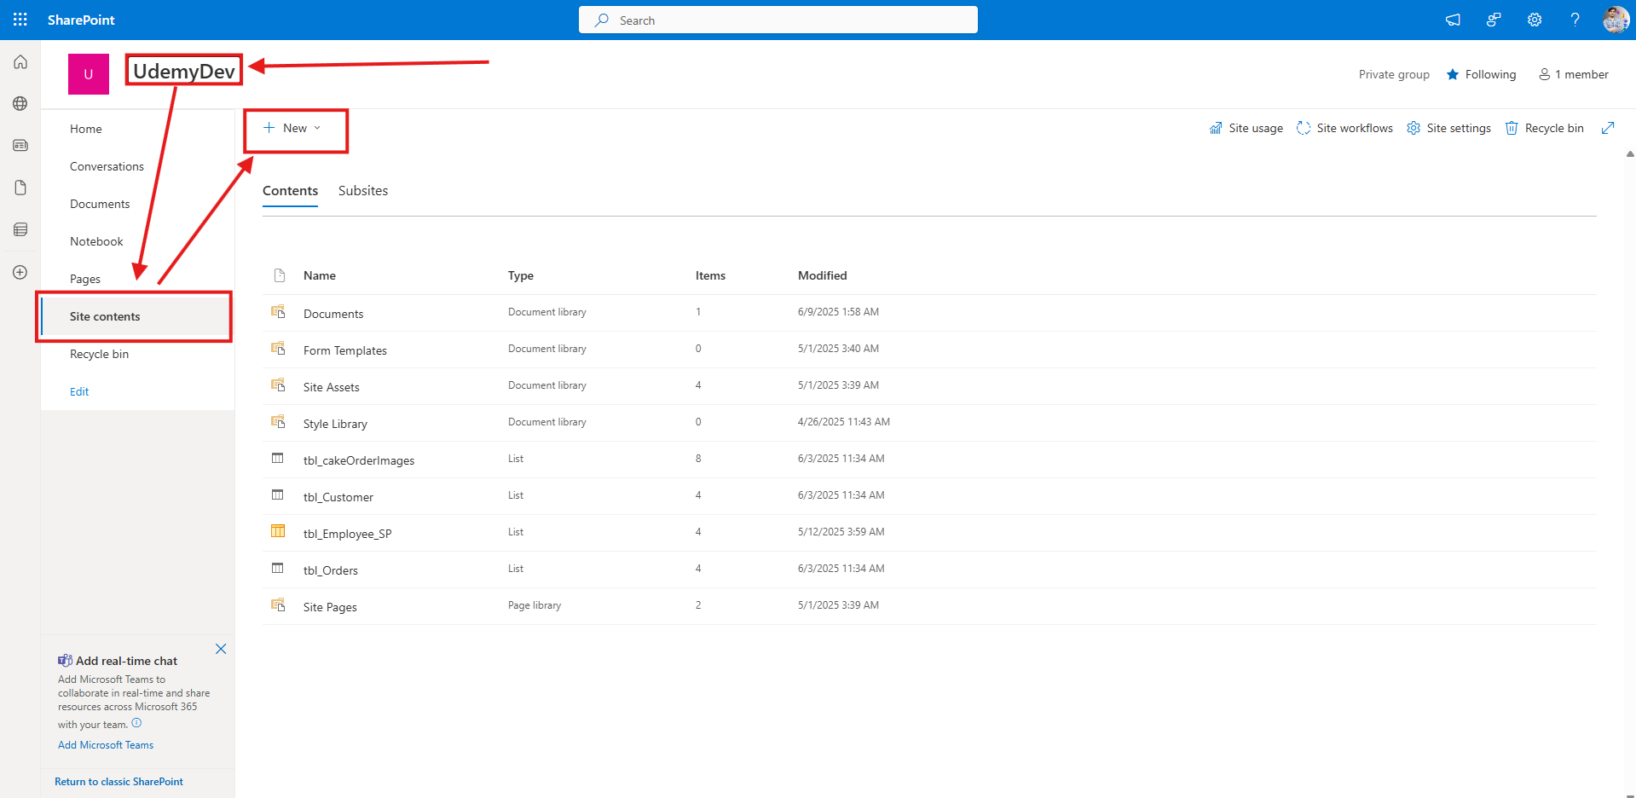Open the Documents library row
The height and width of the screenshot is (798, 1636).
(x=333, y=314)
